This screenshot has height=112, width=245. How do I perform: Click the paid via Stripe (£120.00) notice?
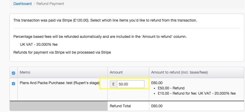click(x=105, y=20)
